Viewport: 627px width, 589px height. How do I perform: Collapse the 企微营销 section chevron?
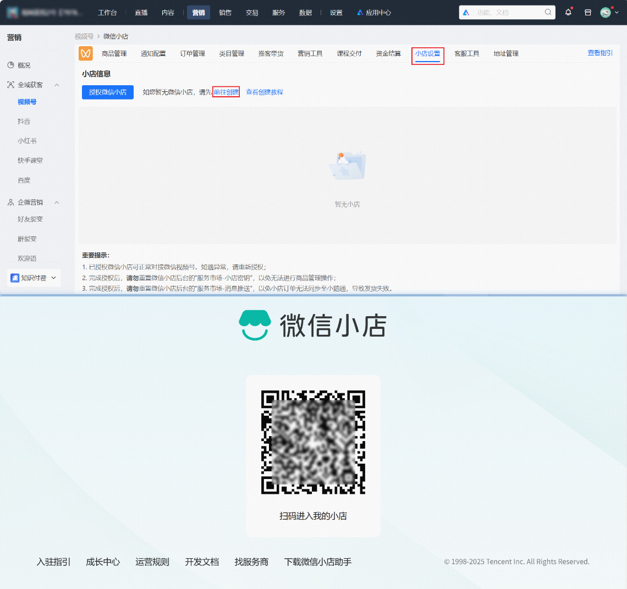tap(57, 202)
